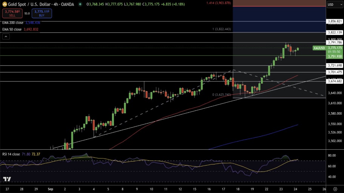Screen dimensions: 344x193
Task: Open the USD currency dropdown
Action: pos(333,5)
